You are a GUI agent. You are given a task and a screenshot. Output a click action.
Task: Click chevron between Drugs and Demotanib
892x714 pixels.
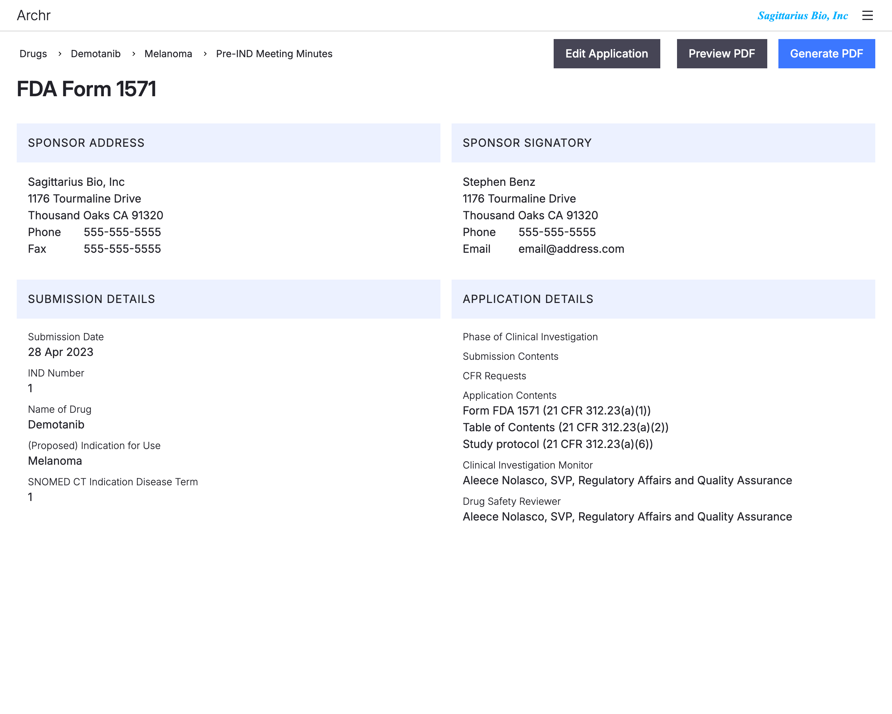pos(60,54)
